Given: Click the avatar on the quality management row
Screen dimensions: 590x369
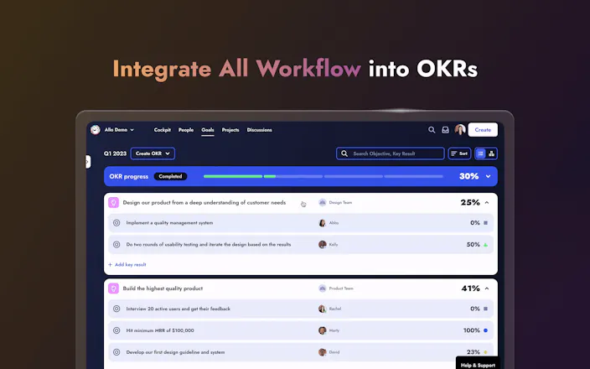Looking at the screenshot, I should click(x=322, y=223).
